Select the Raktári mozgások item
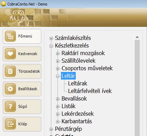The image size is (147, 136). (83, 53)
